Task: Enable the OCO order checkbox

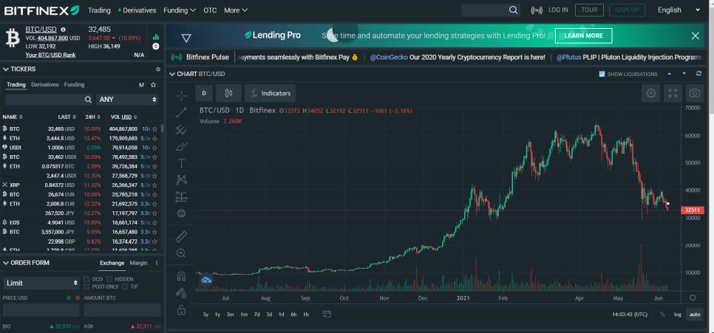Action: click(86, 278)
